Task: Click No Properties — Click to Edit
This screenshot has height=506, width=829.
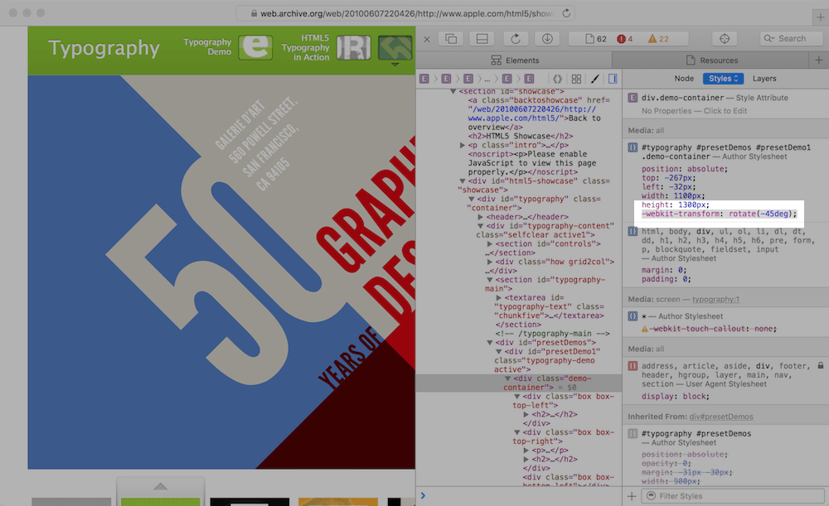Action: click(x=695, y=111)
